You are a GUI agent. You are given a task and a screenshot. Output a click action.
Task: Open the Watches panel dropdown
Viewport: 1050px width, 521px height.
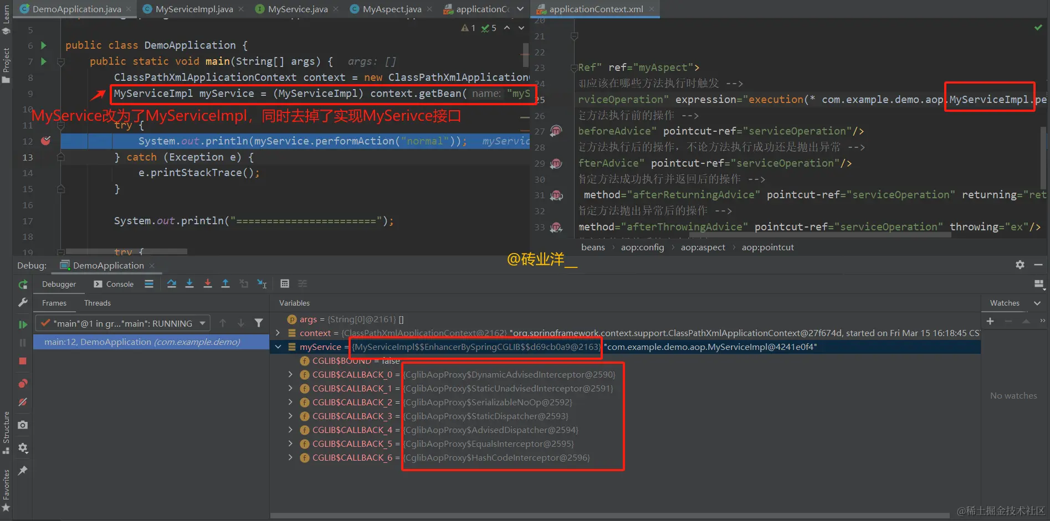click(1037, 303)
